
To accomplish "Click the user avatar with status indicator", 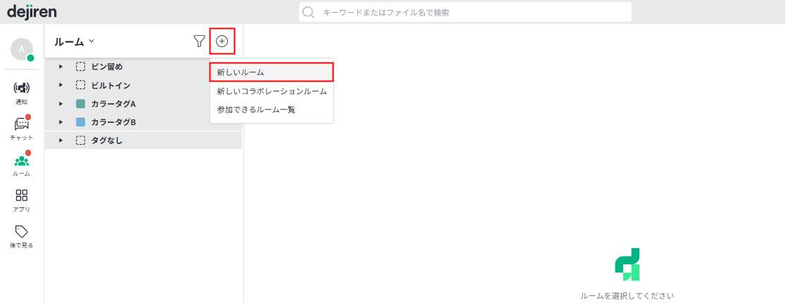I will click(21, 49).
